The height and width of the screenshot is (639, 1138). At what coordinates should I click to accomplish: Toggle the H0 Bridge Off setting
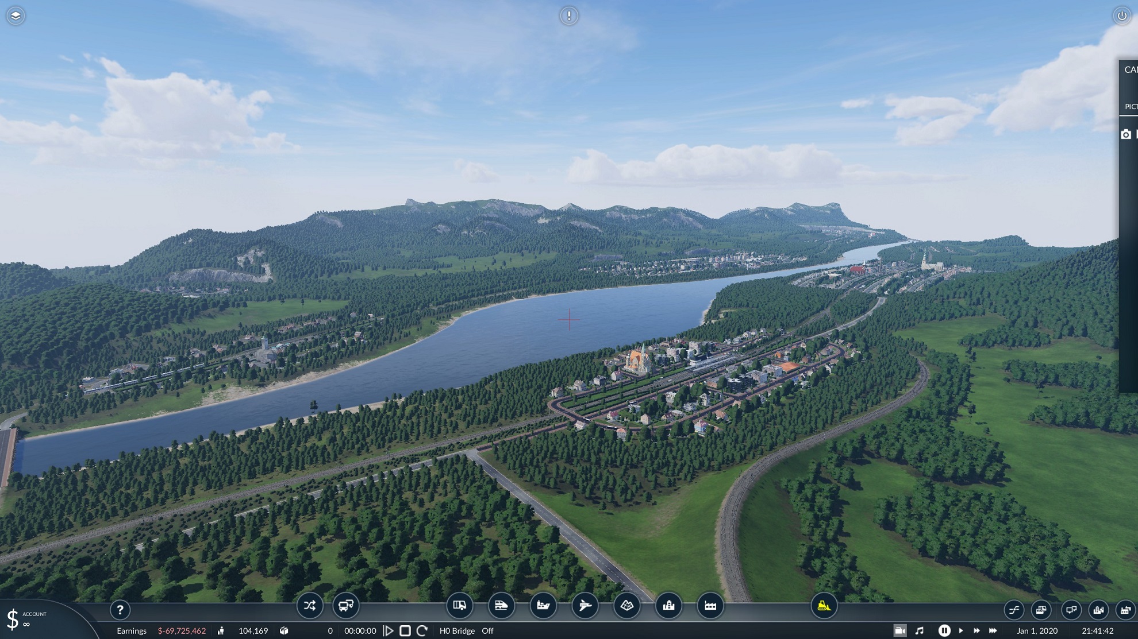(467, 631)
